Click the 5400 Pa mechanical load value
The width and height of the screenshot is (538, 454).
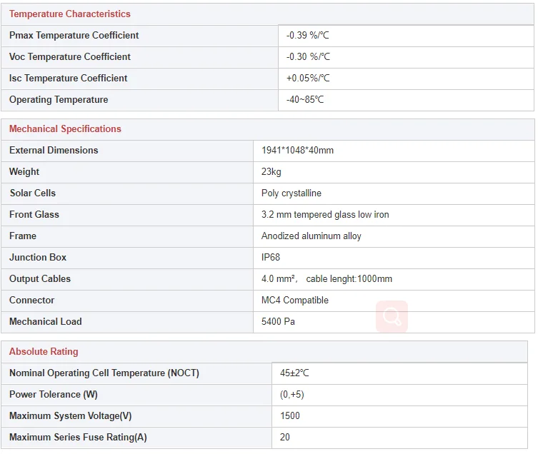[278, 322]
